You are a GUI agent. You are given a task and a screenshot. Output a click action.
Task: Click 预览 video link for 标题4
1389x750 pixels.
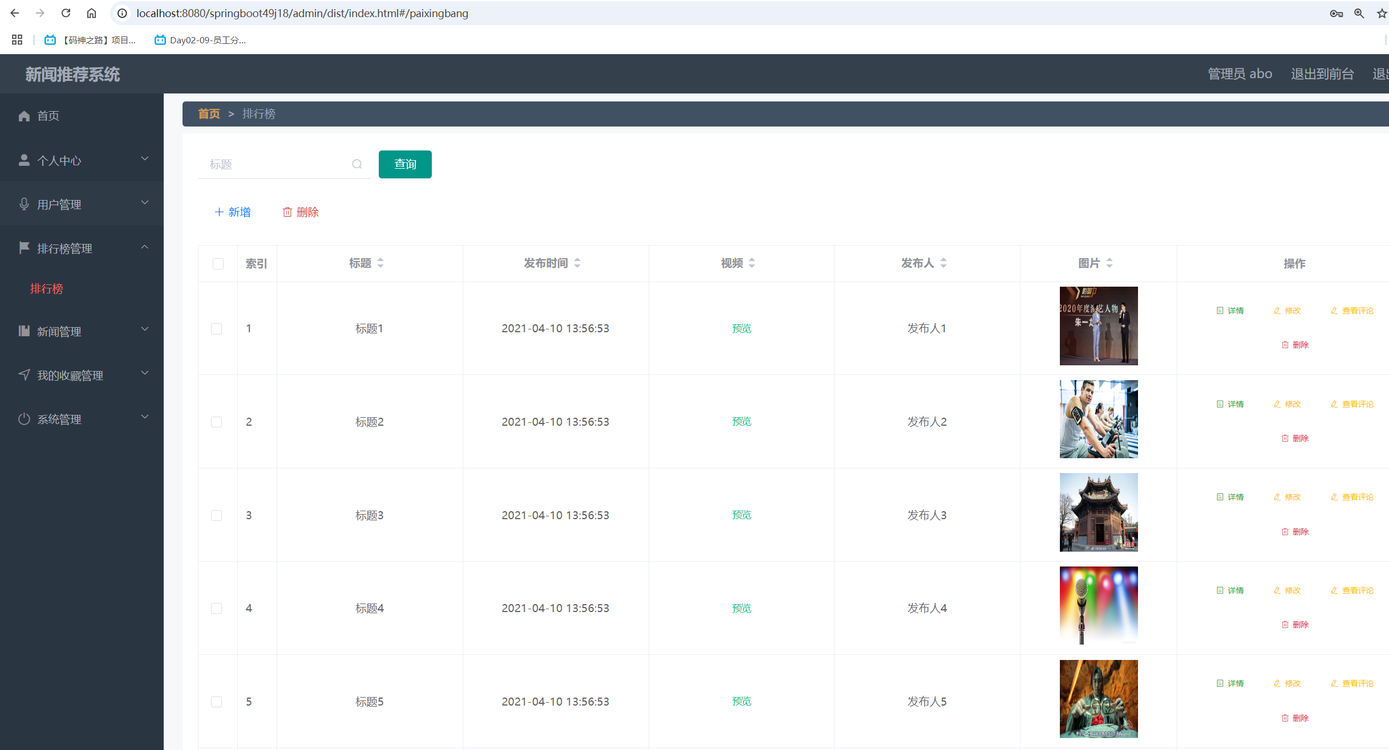(742, 608)
